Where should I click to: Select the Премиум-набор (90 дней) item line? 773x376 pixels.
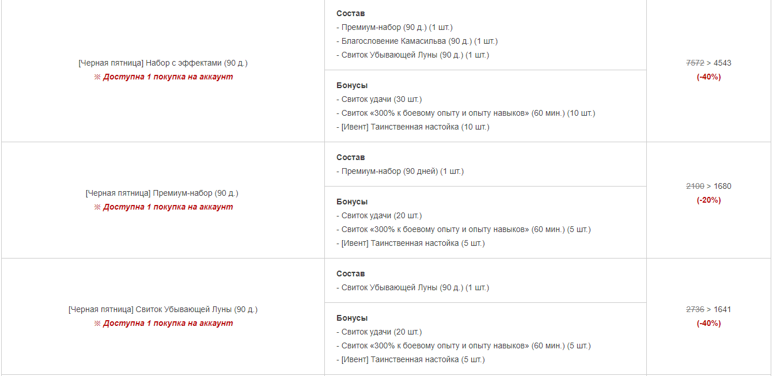point(400,171)
